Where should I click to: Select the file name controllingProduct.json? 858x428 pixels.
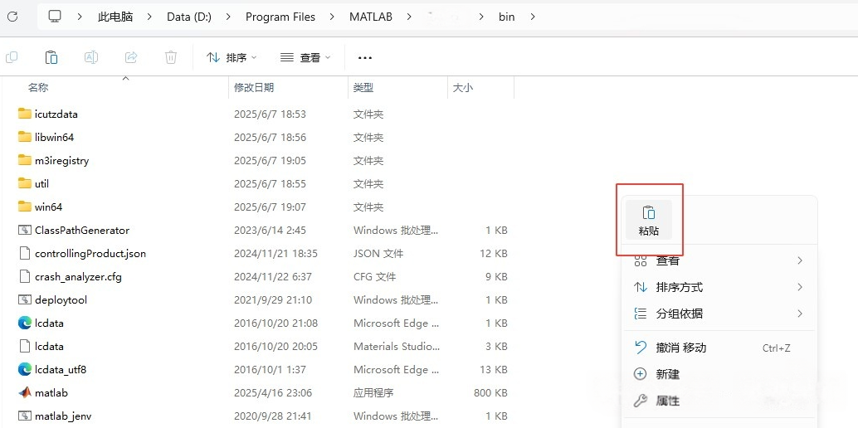(x=90, y=254)
